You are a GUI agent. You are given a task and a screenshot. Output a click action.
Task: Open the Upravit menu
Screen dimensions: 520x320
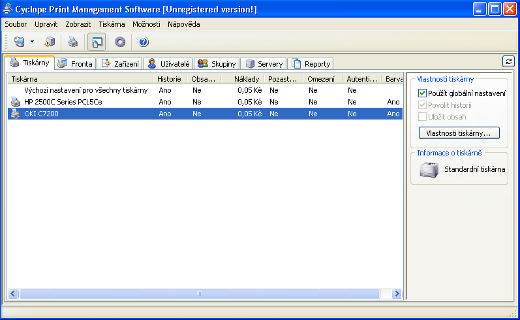point(46,24)
